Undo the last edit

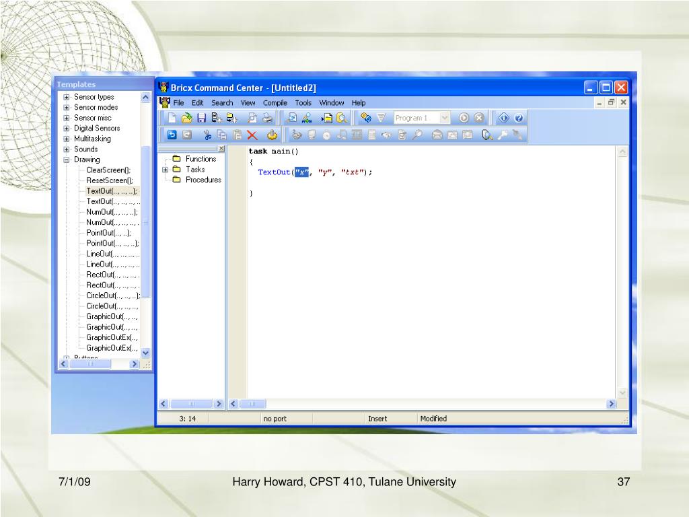172,135
